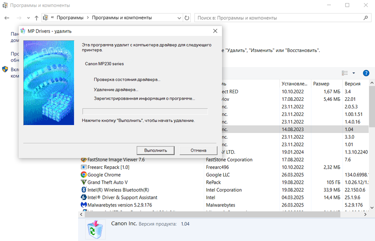375x241 pixels.
Task: Open the blue help button
Action: [366, 73]
